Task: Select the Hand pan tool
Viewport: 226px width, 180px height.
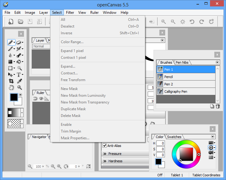Action: [11, 88]
